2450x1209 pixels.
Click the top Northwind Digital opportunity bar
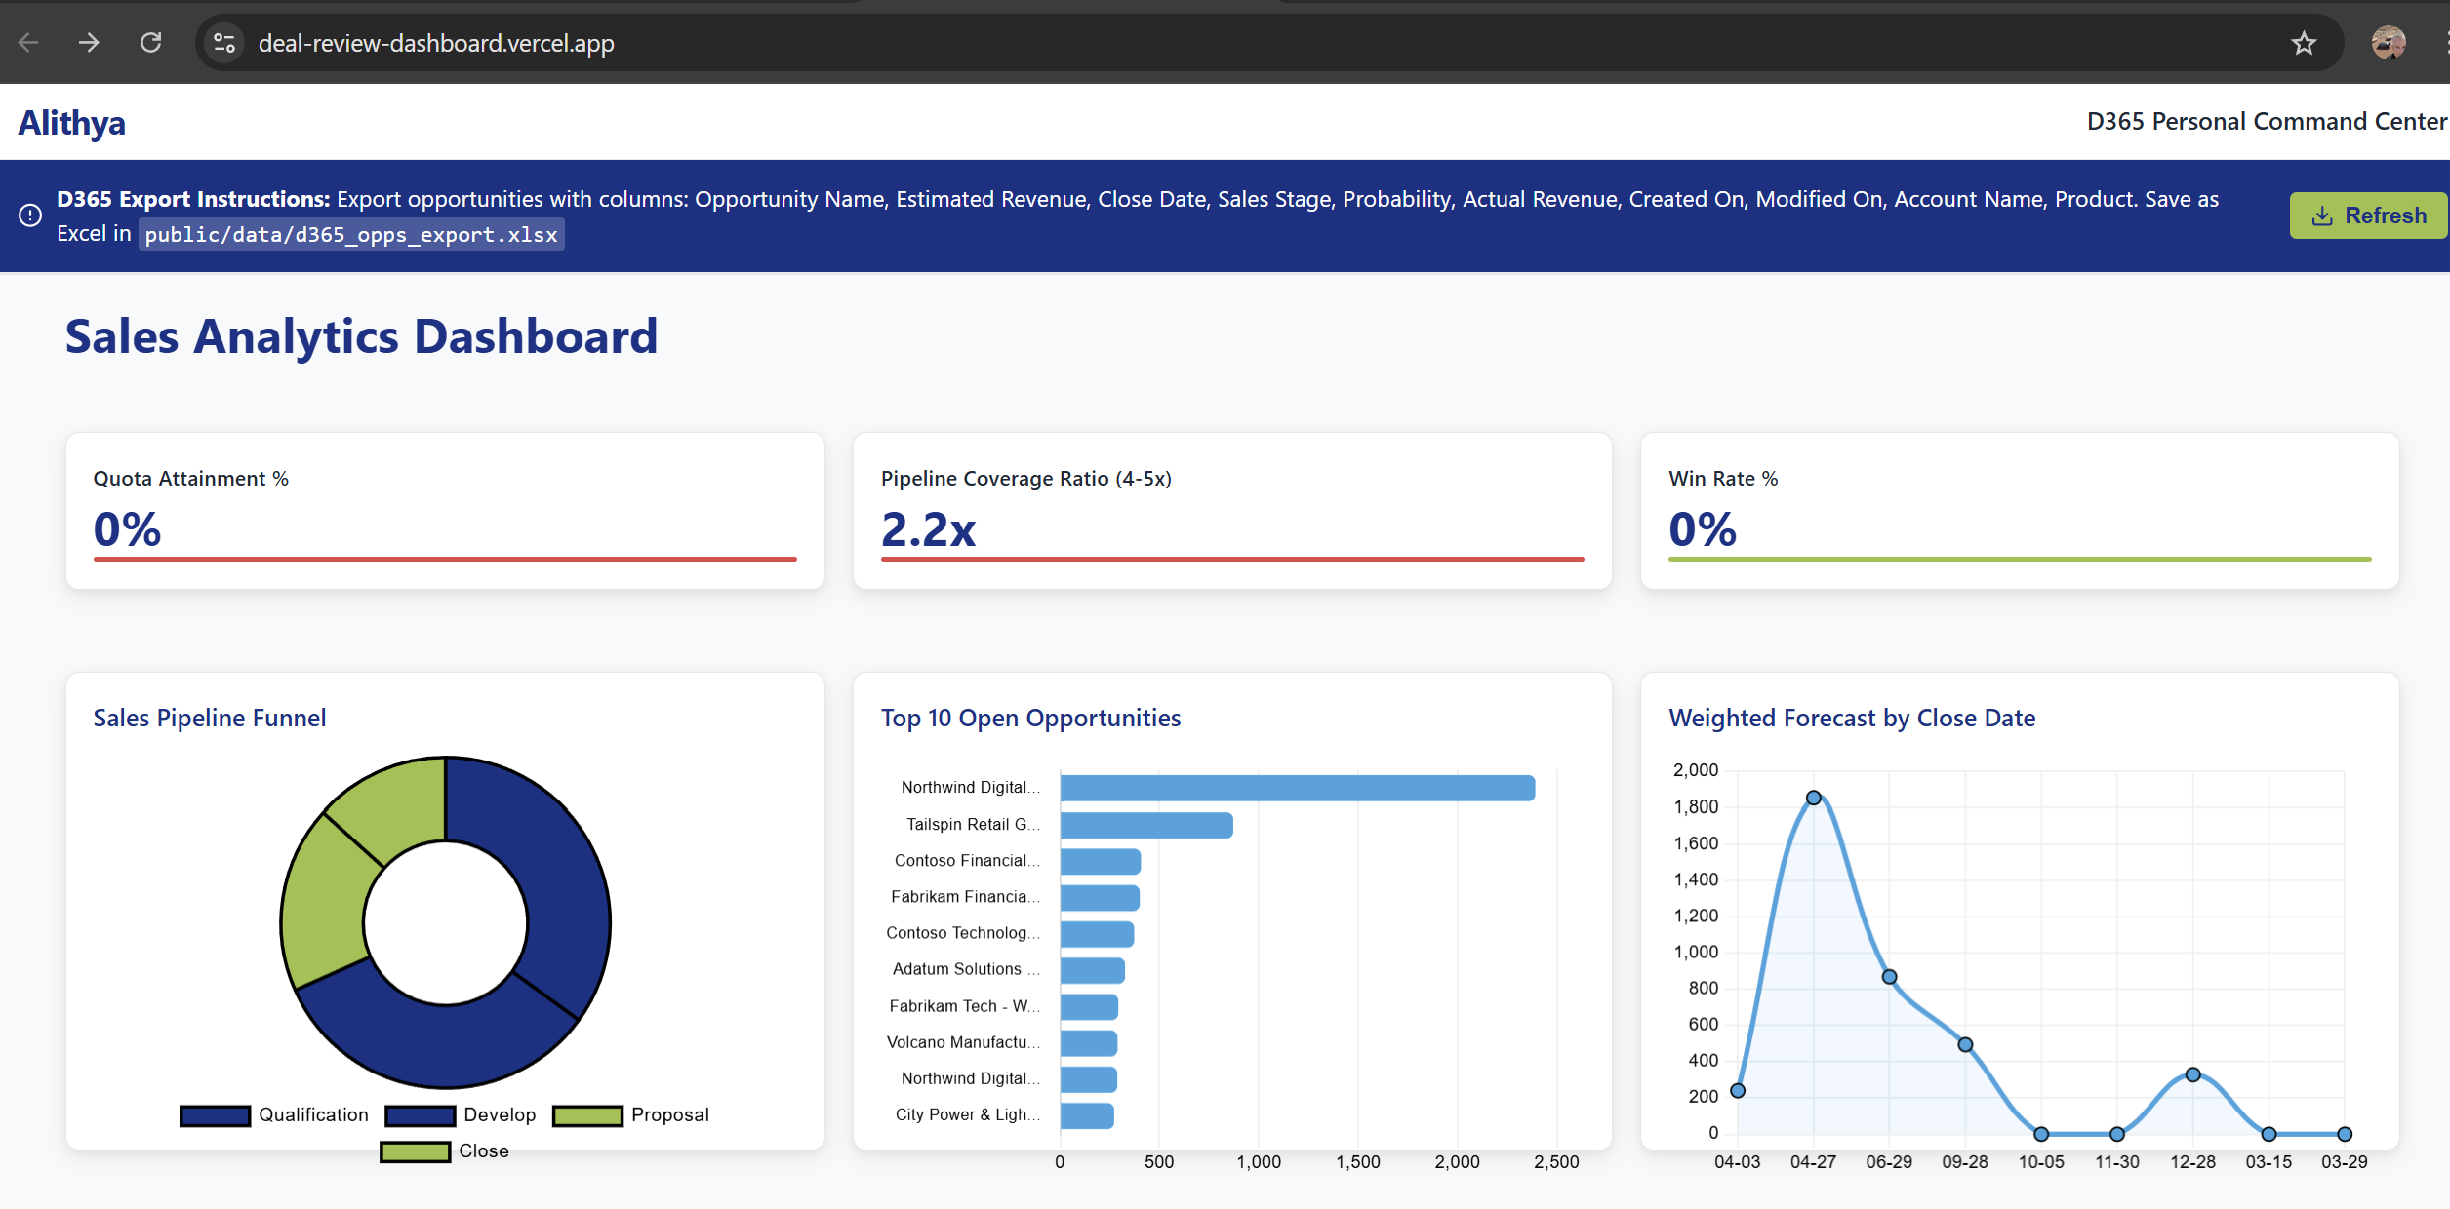tap(1297, 788)
